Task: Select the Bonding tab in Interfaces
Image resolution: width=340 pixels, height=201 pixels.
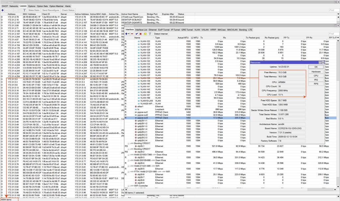Action: pos(243,29)
